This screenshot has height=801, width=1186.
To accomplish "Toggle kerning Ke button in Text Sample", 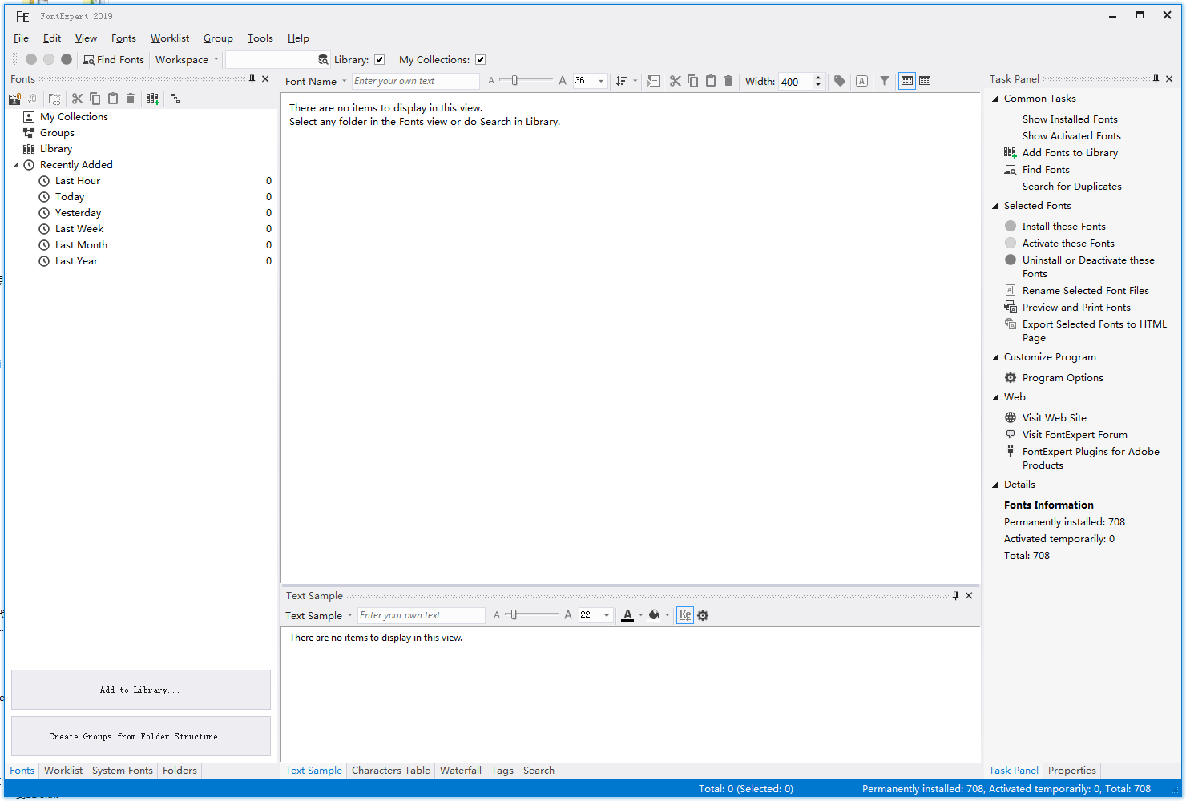I will pos(685,615).
